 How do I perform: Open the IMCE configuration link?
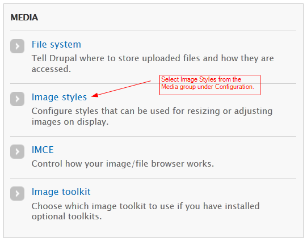[43, 150]
